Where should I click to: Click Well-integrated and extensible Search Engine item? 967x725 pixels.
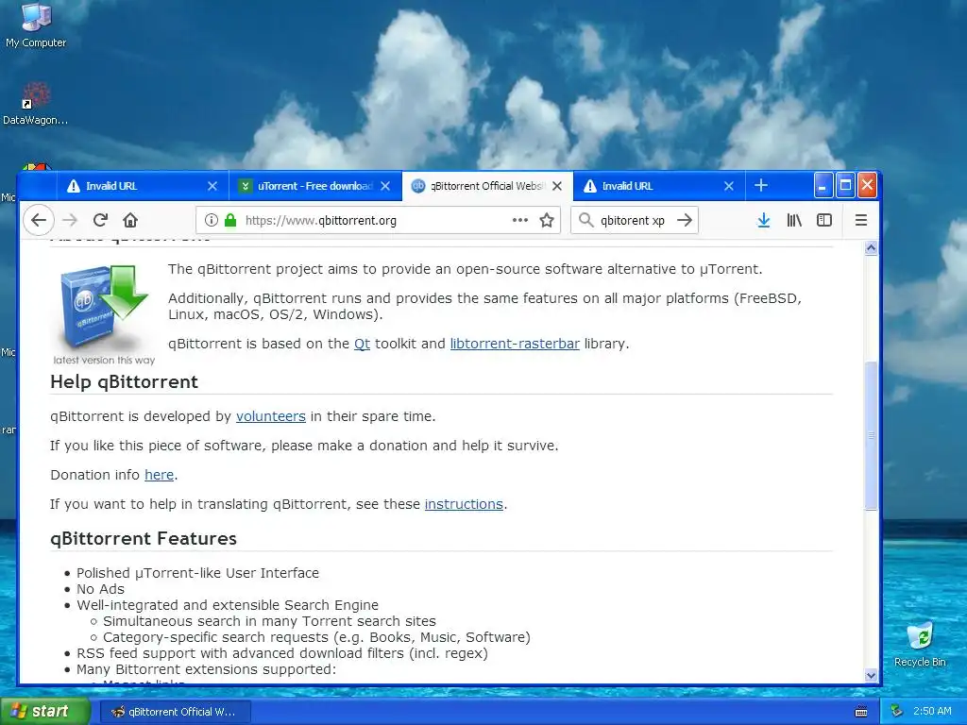[227, 605]
